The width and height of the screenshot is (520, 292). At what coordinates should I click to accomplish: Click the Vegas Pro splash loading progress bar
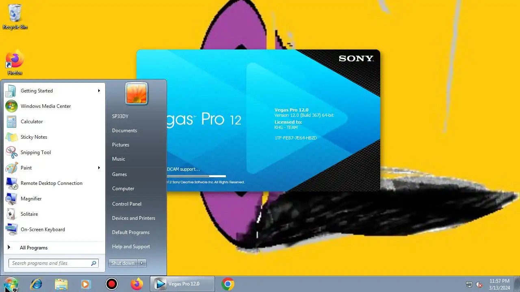[x=196, y=176]
